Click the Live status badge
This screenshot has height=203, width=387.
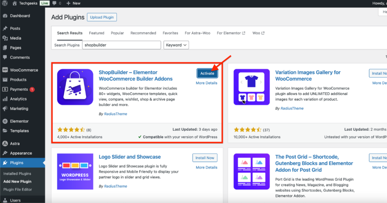(45, 3)
